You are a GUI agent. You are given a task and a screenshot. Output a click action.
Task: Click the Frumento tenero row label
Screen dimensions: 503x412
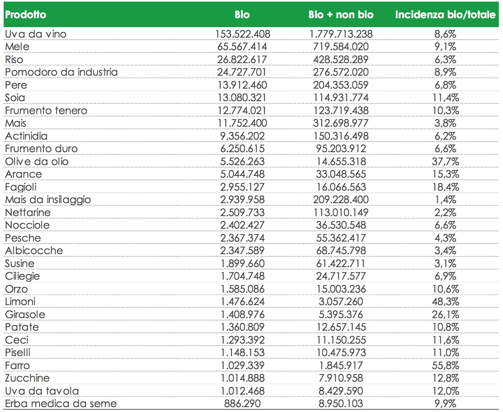click(x=46, y=110)
